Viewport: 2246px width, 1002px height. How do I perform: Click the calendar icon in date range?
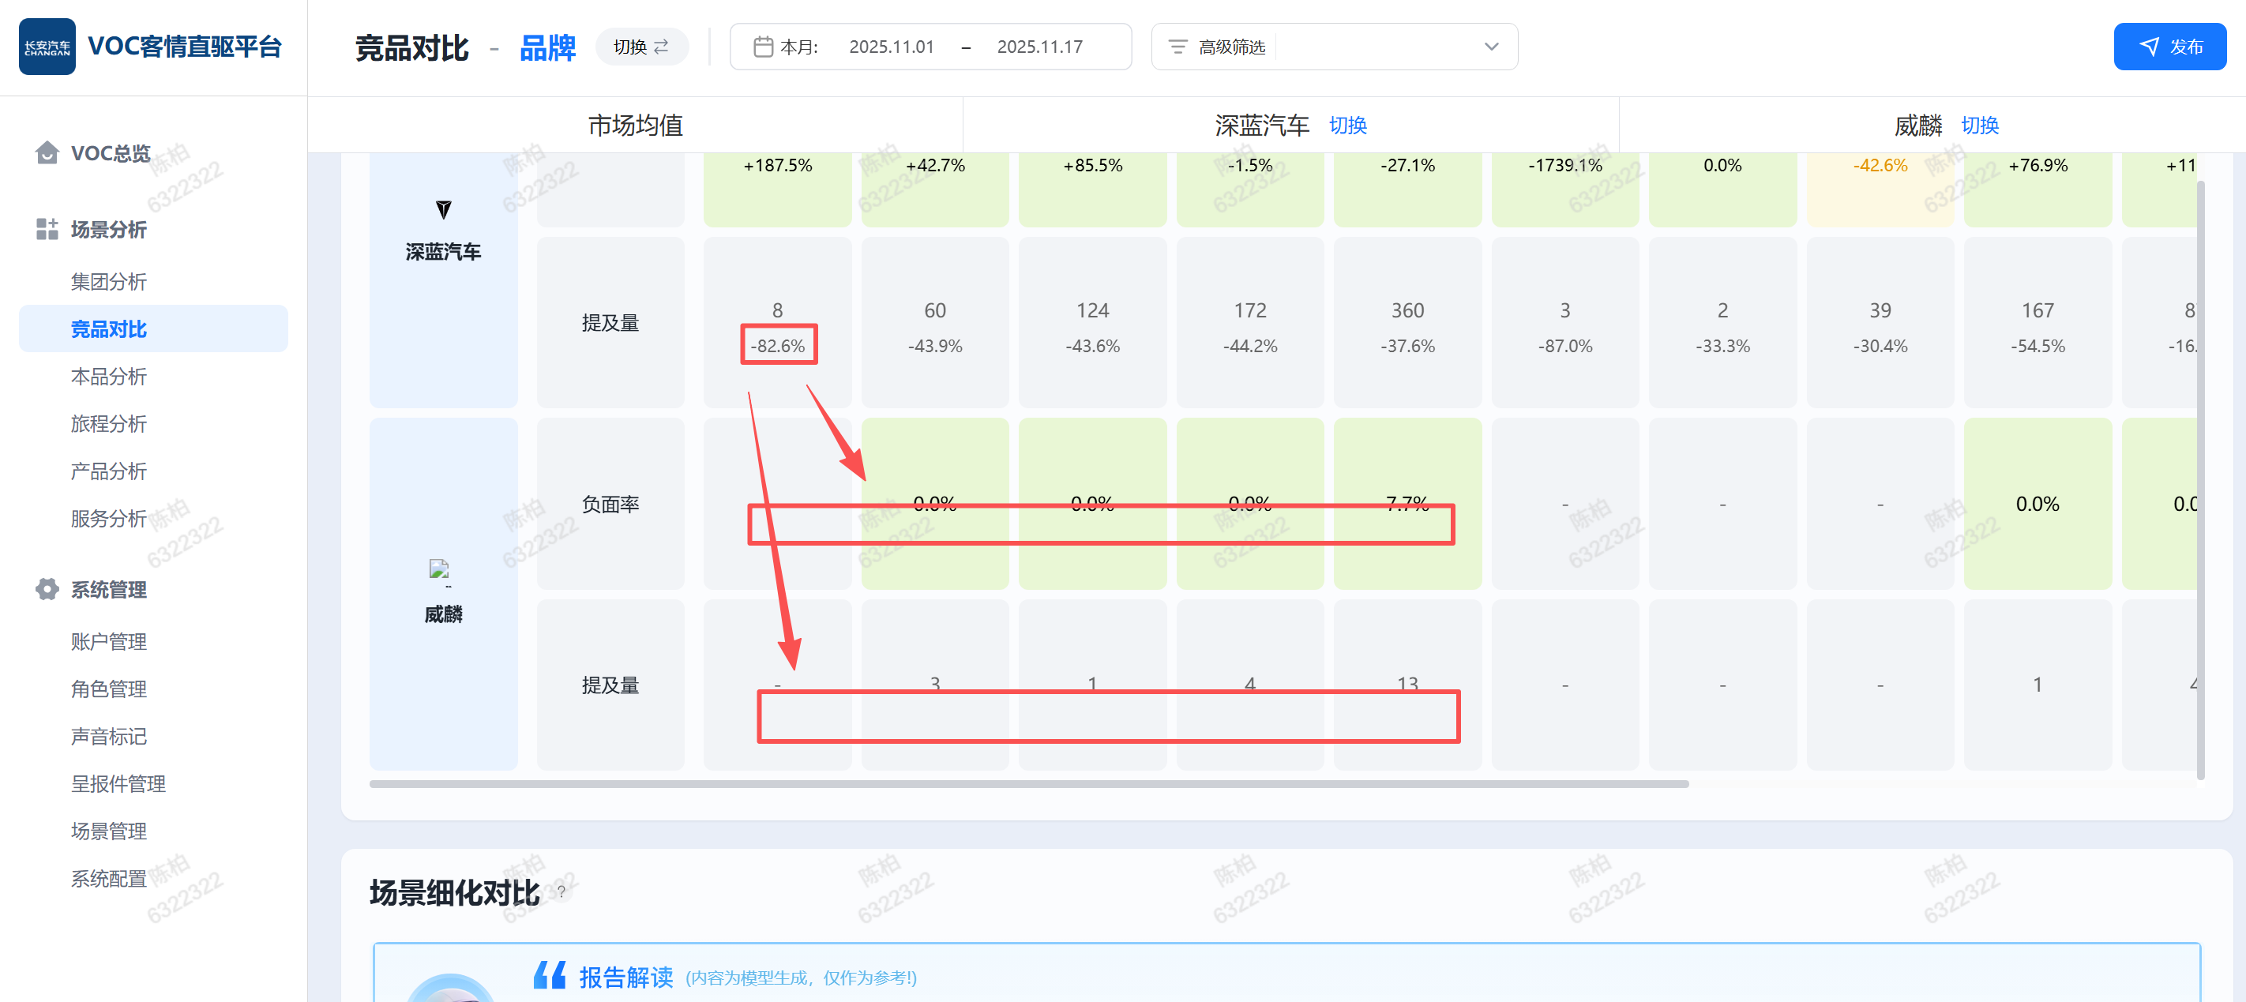(x=763, y=47)
